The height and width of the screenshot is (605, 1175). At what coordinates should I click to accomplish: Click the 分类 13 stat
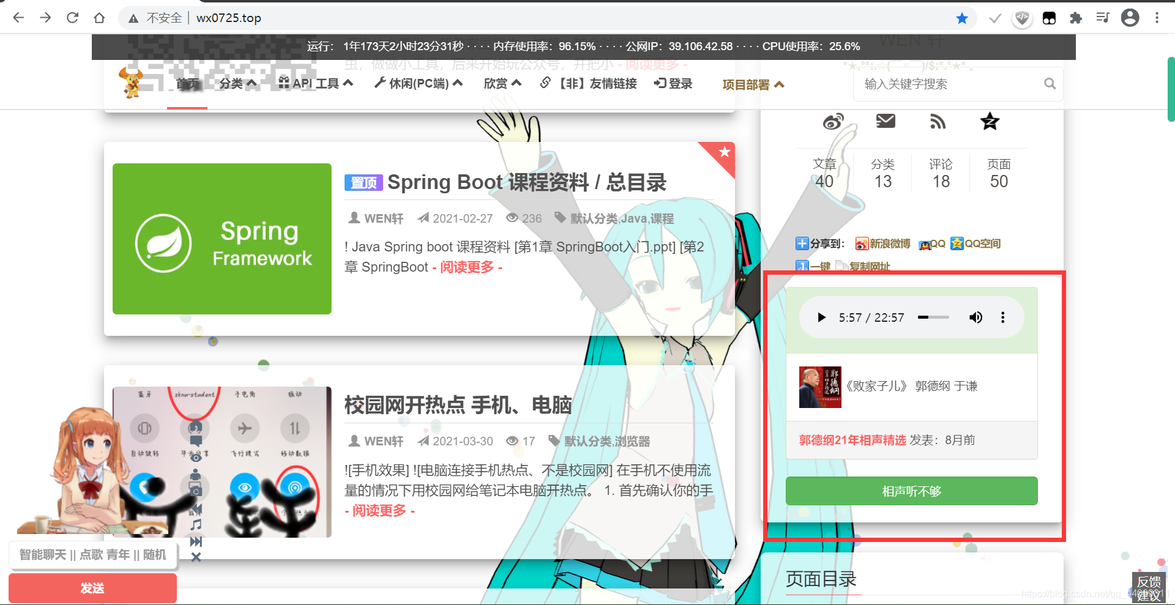[882, 173]
